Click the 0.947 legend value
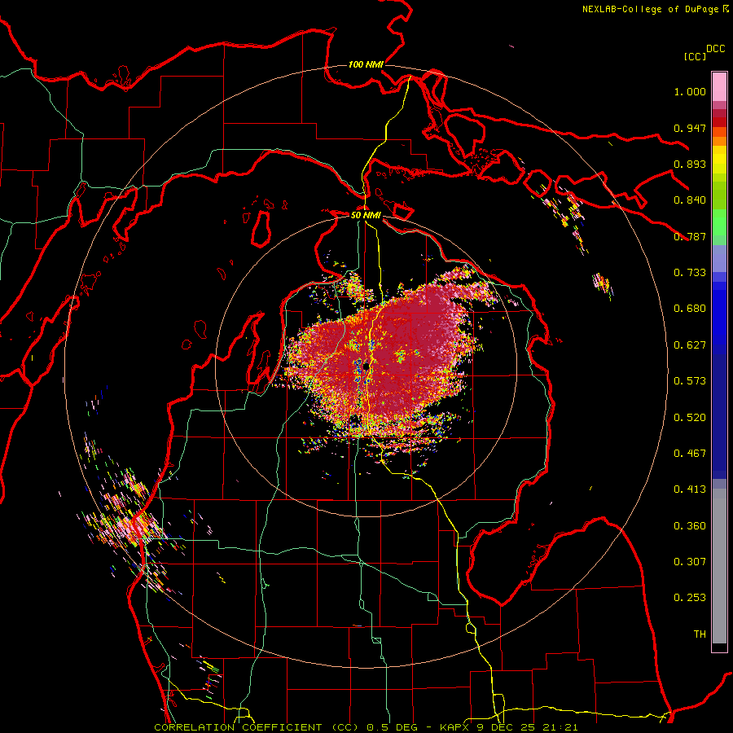This screenshot has width=733, height=733. 690,128
